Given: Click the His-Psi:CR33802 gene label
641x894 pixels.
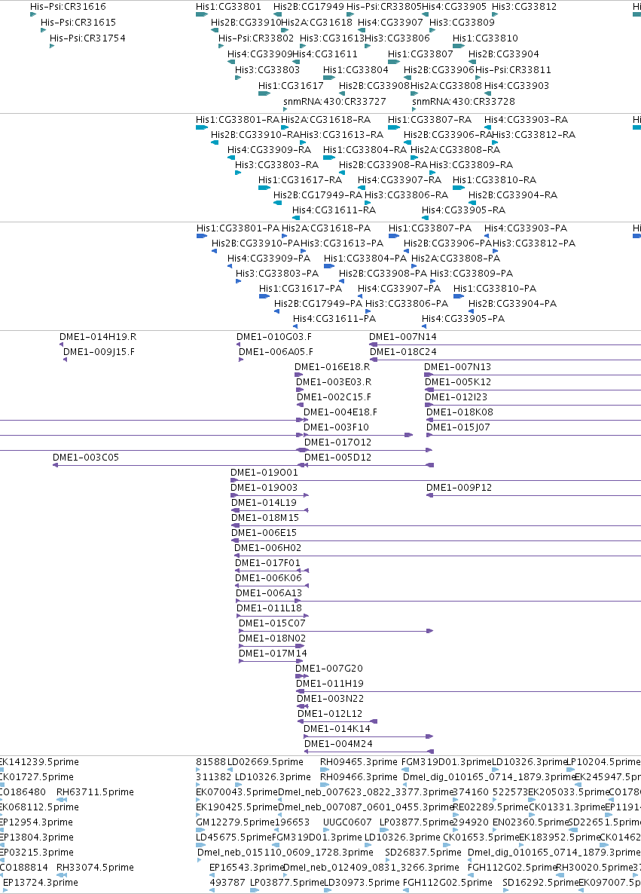Looking at the screenshot, I should point(256,38).
